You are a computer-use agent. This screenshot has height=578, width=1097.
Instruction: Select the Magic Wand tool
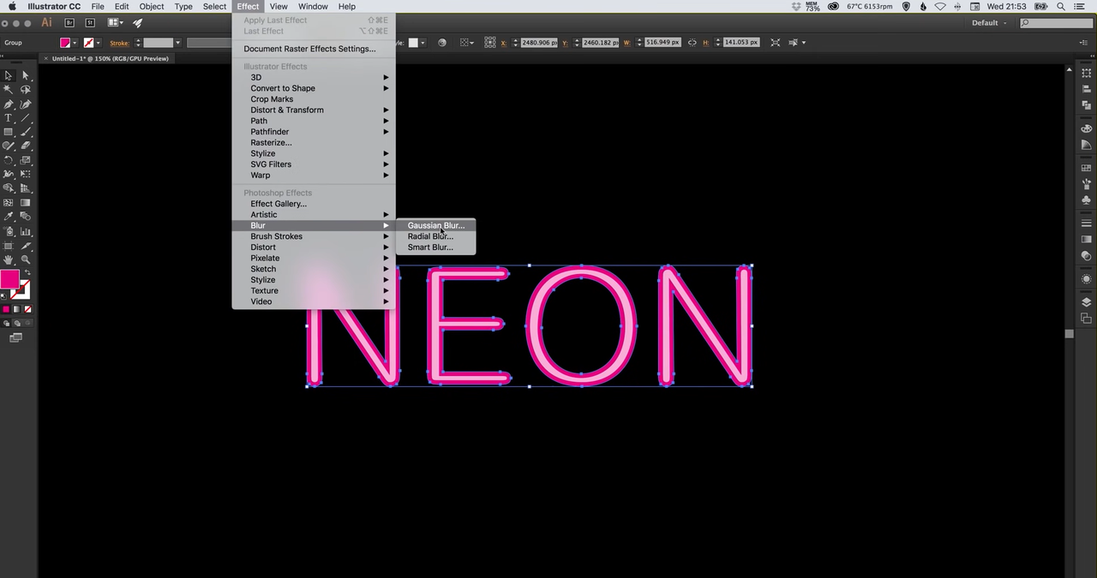tap(9, 90)
